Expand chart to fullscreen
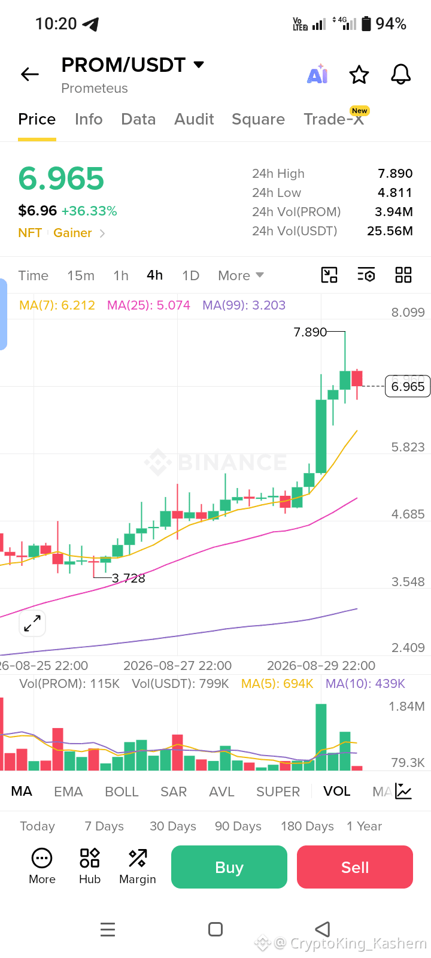431x958 pixels. [32, 624]
